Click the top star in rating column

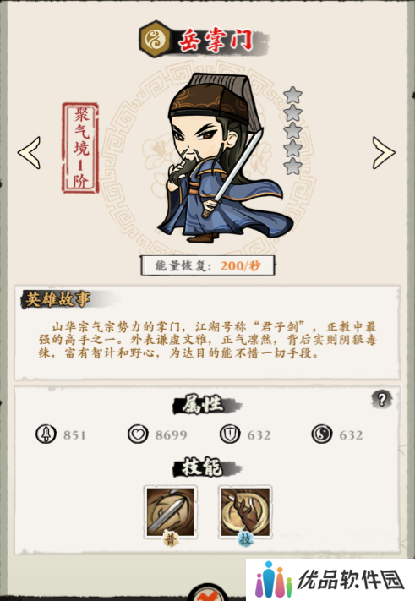(292, 95)
